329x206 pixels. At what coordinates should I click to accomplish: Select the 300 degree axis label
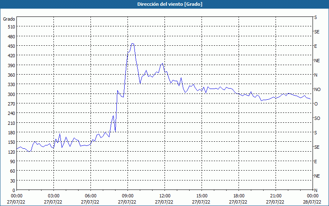[12, 94]
